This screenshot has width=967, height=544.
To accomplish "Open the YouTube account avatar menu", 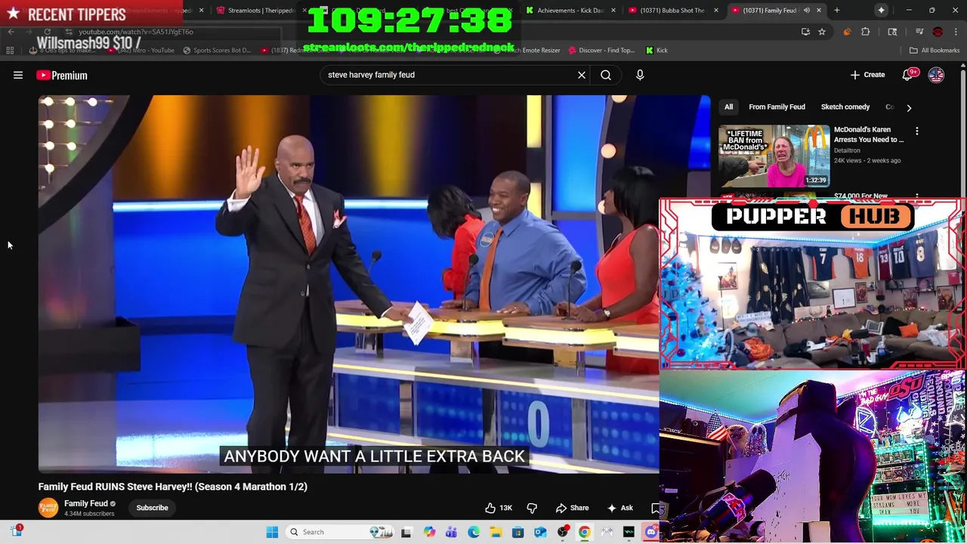I will [x=936, y=75].
